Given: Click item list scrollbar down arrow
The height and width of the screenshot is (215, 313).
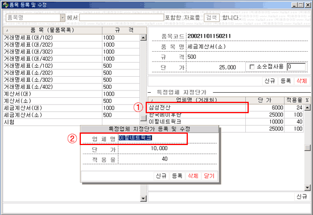Looking at the screenshot, I should [x=143, y=199].
